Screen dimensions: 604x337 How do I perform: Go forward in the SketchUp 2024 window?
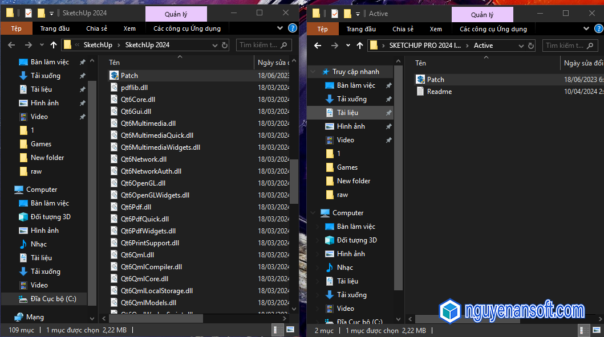point(28,45)
